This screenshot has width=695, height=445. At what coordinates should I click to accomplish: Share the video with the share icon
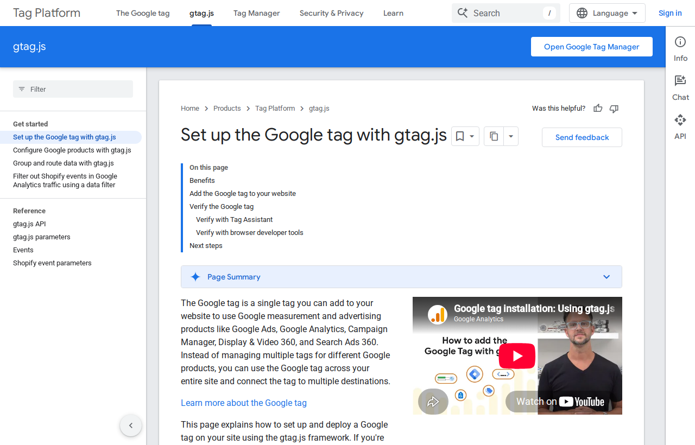[x=433, y=402]
